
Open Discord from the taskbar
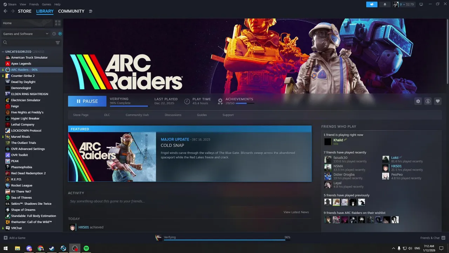tap(29, 248)
